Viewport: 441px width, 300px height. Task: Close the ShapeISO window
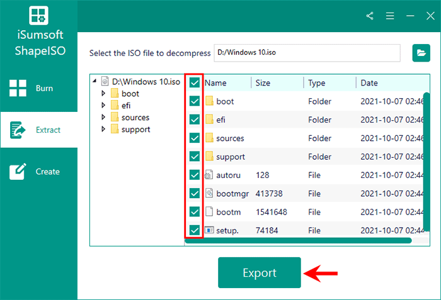[x=430, y=16]
